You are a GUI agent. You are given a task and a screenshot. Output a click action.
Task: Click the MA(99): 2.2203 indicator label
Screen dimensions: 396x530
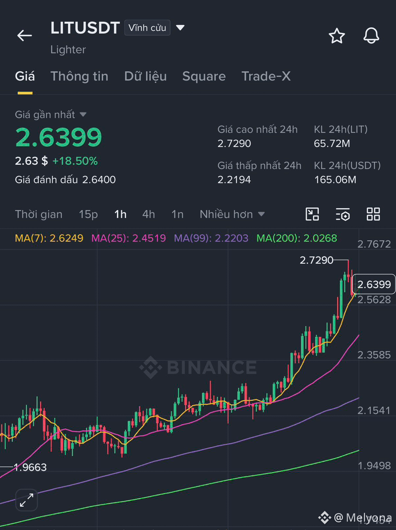[211, 238]
